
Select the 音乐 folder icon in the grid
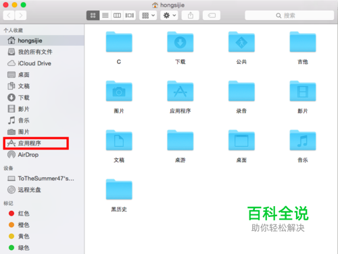[x=303, y=140]
